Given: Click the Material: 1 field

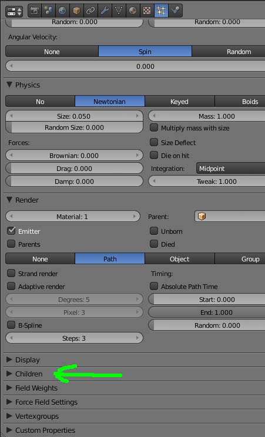Looking at the screenshot, I should click(73, 217).
